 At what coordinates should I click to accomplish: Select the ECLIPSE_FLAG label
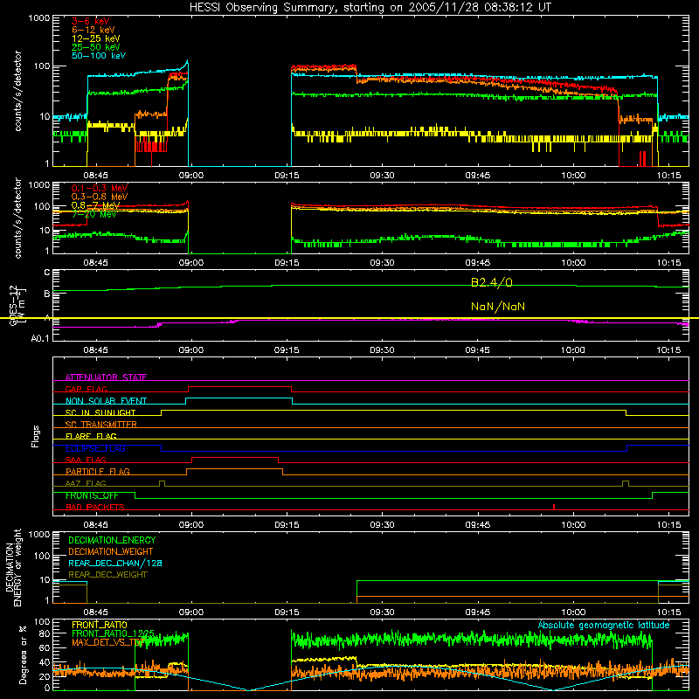95,448
